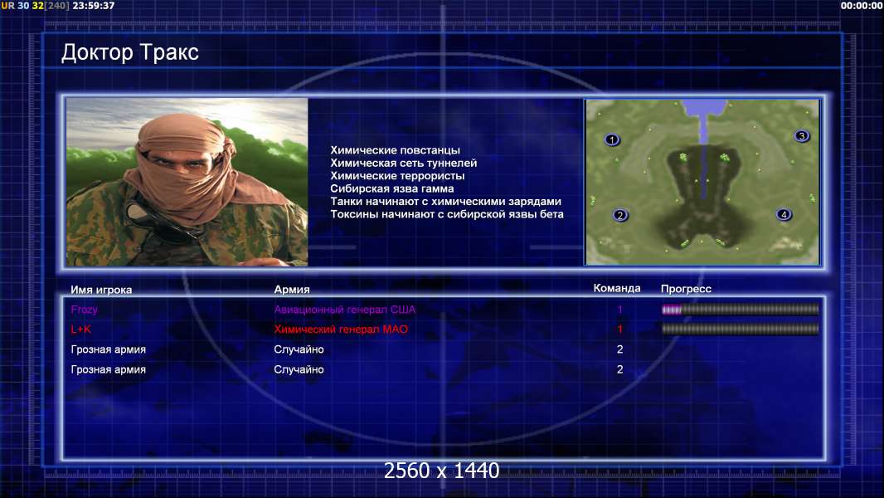Screen dimensions: 884x498
Task: Select the L+K player name
Action: pos(81,330)
